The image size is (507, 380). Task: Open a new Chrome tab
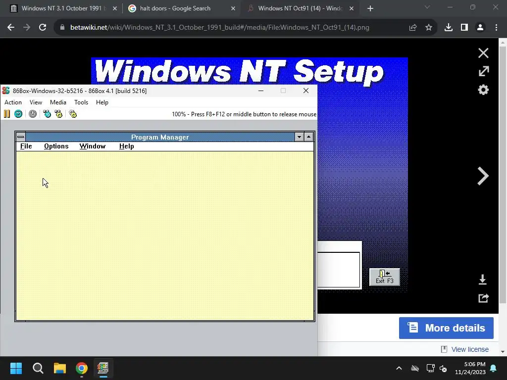tap(370, 8)
